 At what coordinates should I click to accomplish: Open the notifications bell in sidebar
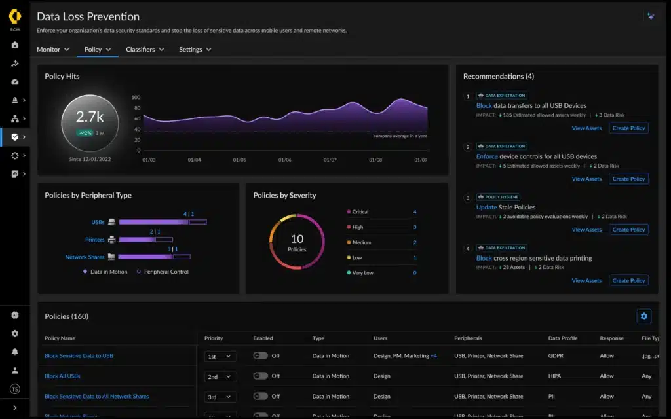coord(15,352)
